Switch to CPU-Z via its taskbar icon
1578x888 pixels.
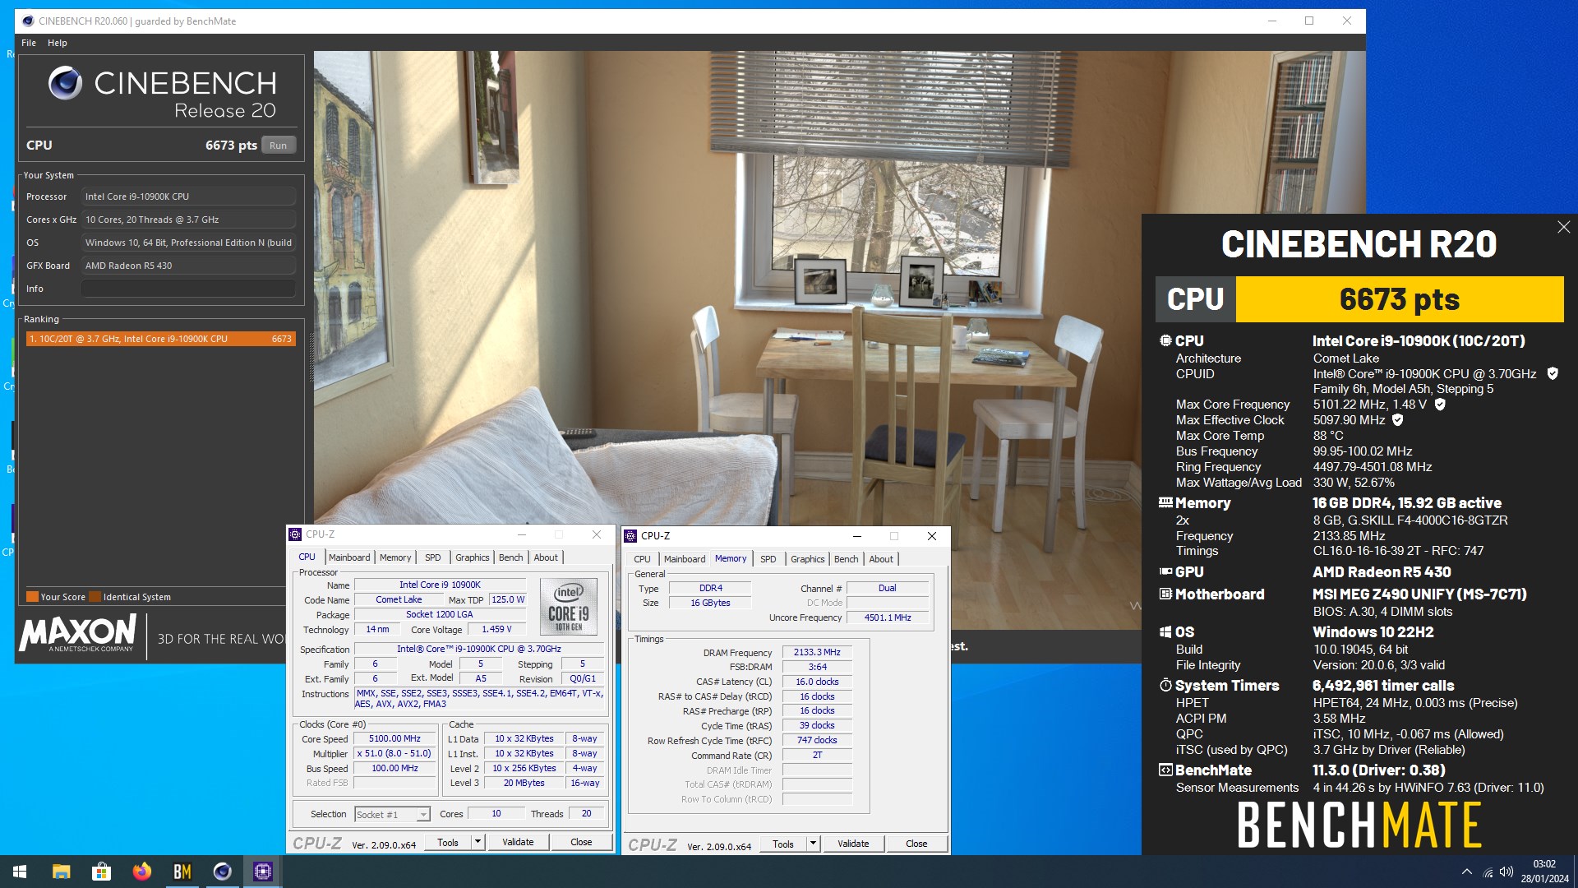[x=262, y=872]
